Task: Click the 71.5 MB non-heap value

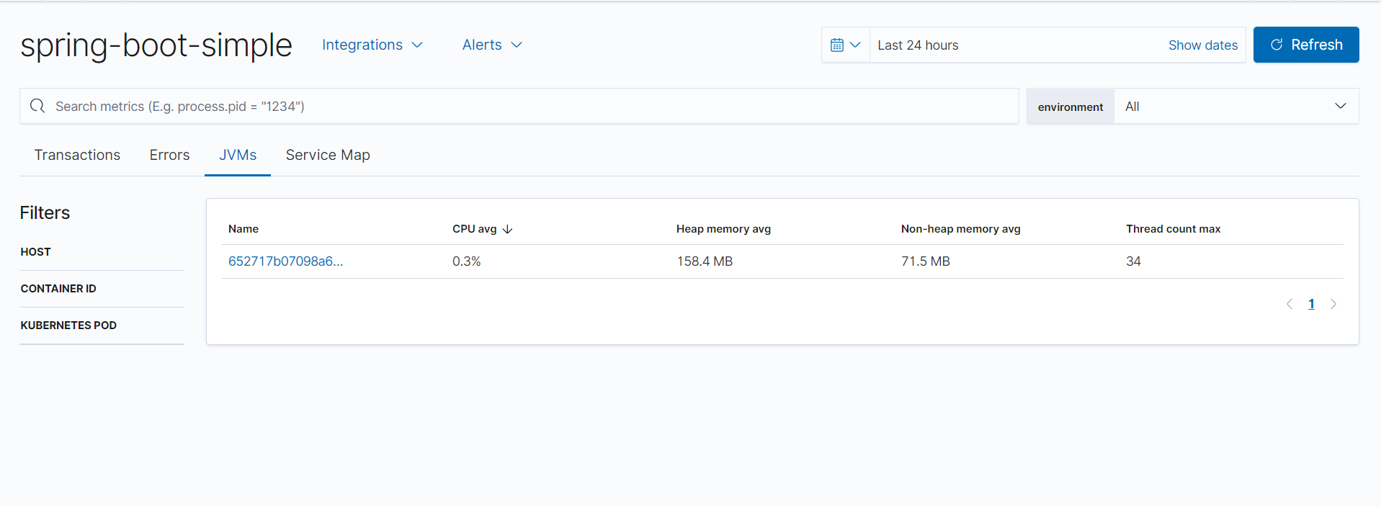Action: [925, 261]
